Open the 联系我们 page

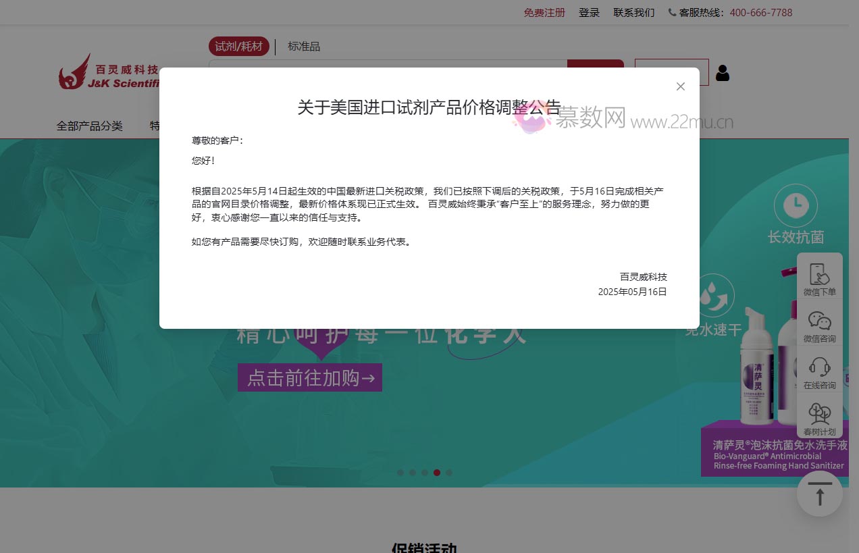pyautogui.click(x=633, y=12)
